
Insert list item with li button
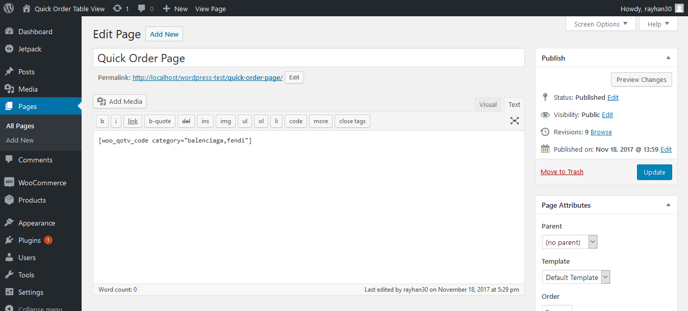[x=276, y=121]
